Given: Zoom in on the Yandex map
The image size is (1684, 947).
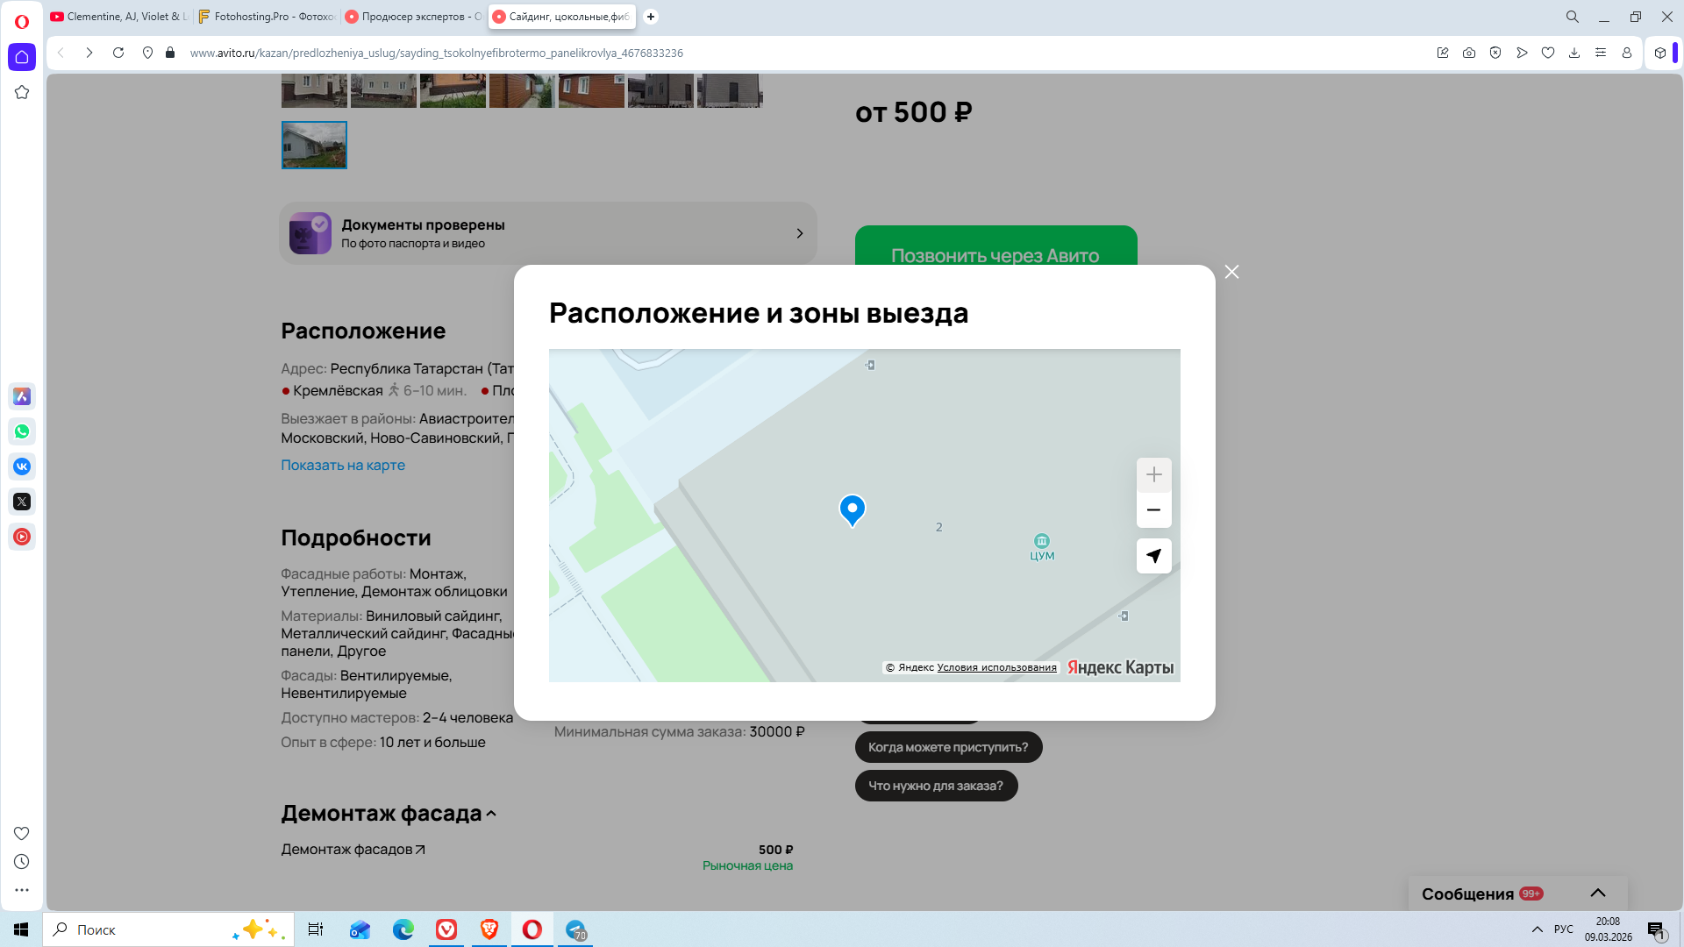Looking at the screenshot, I should 1153,474.
